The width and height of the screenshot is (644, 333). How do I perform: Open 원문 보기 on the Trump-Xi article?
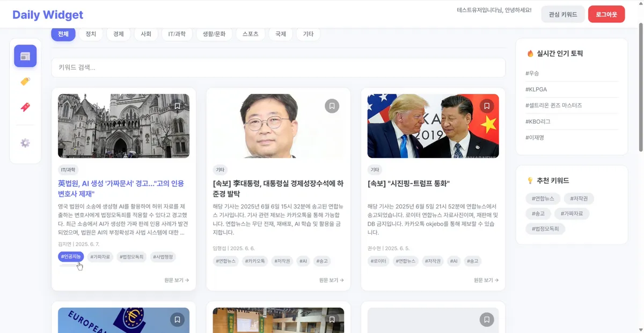pos(486,279)
